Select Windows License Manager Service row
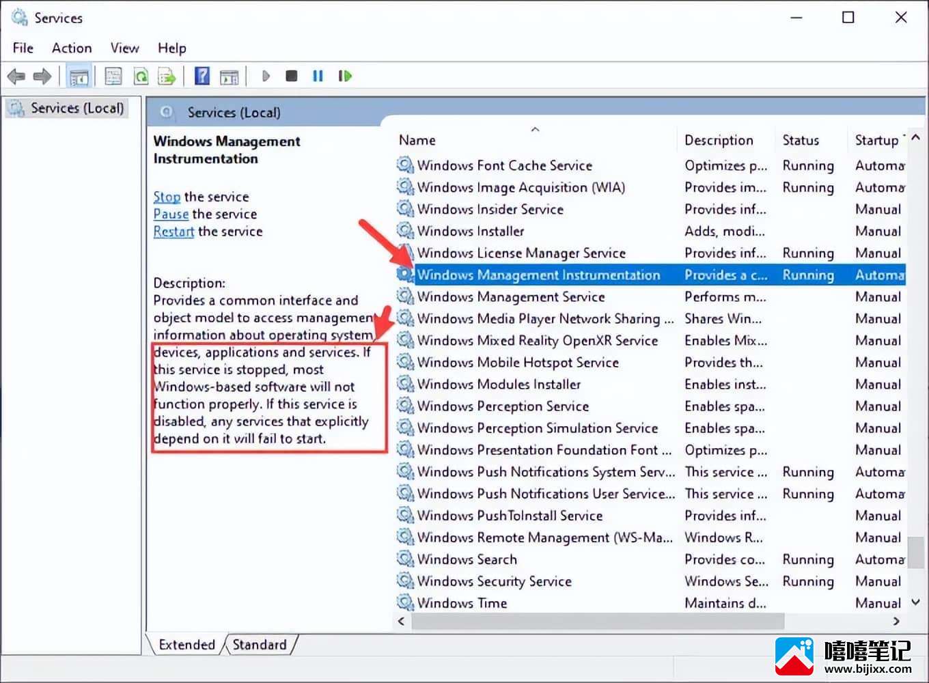 (650, 253)
